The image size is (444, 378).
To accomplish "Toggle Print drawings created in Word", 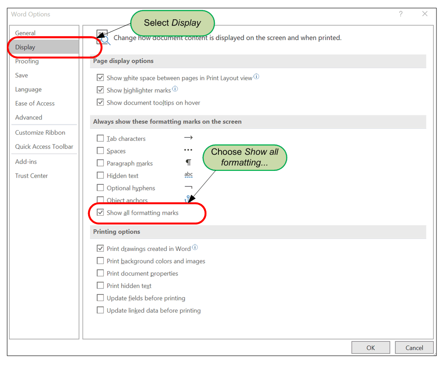I will [x=100, y=248].
